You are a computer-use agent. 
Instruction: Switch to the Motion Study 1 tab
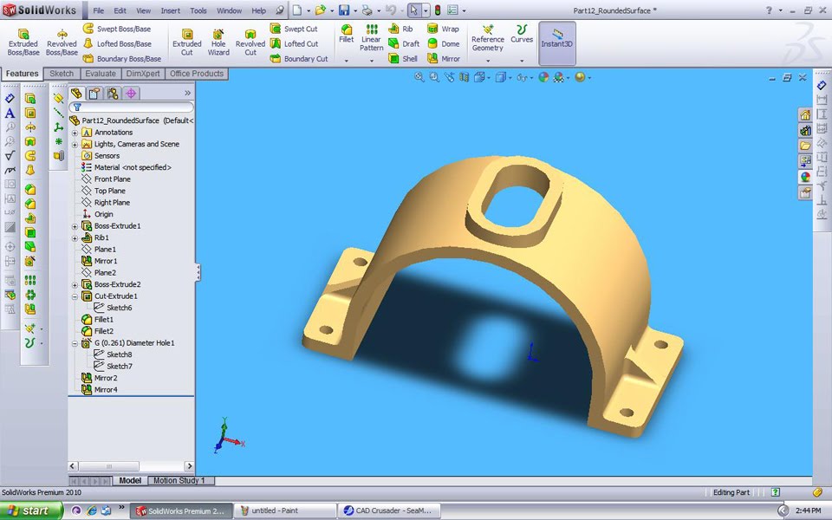click(x=179, y=480)
